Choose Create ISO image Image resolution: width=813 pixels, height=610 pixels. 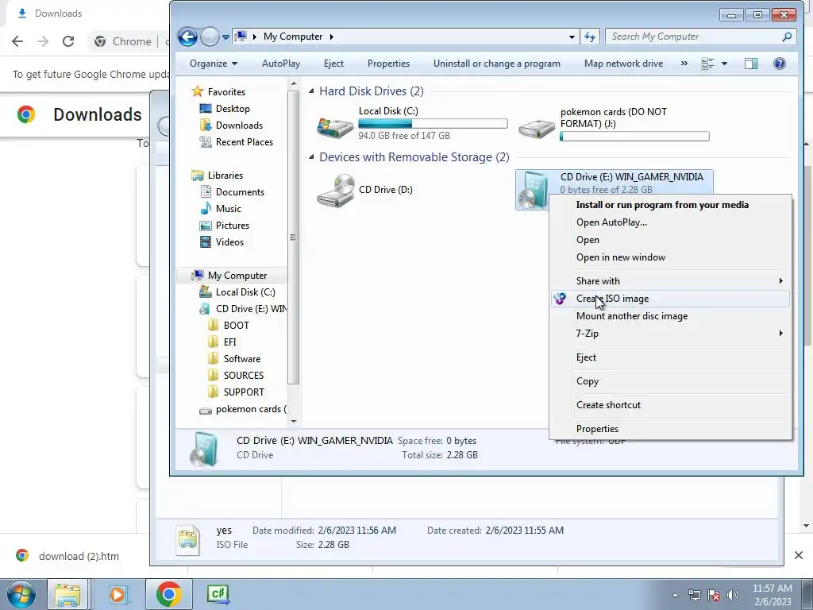click(x=670, y=299)
